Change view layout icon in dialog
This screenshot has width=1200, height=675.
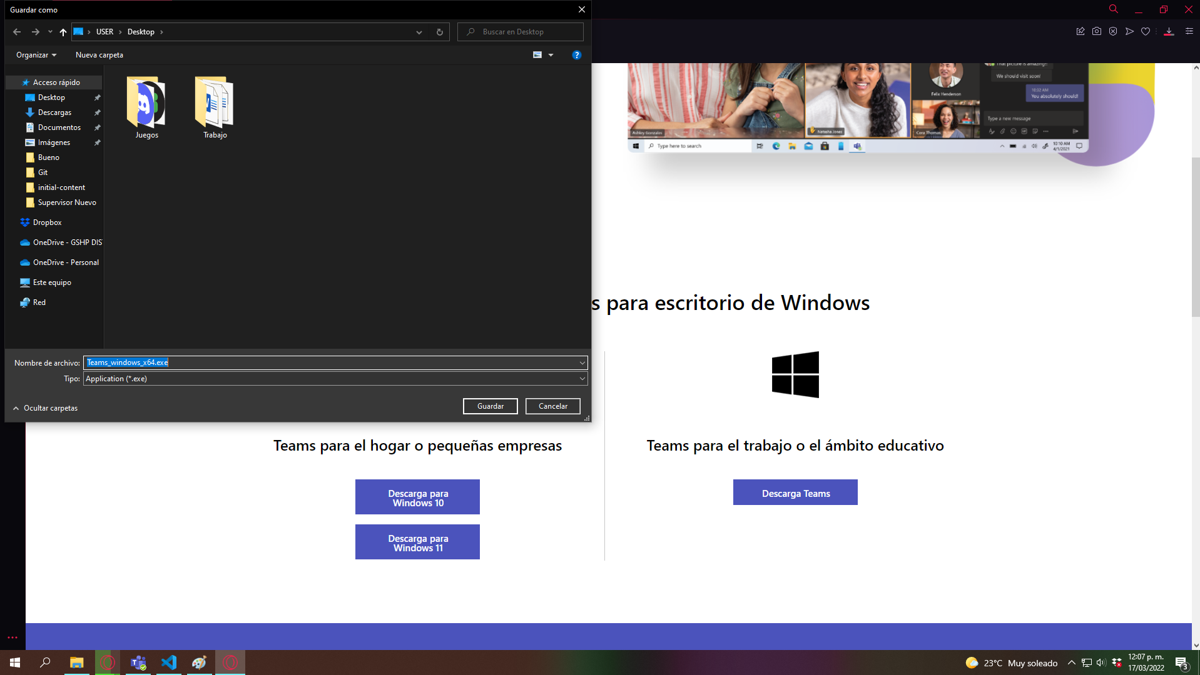[537, 55]
